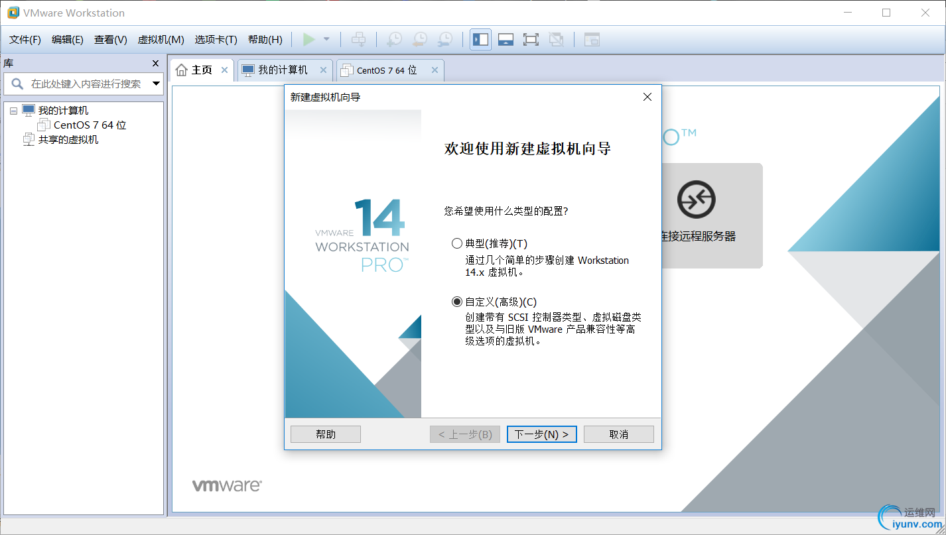
Task: Open the library search dropdown arrow
Action: (x=157, y=84)
